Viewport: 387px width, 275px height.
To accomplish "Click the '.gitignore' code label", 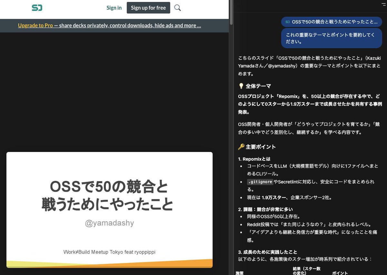I will point(260,182).
